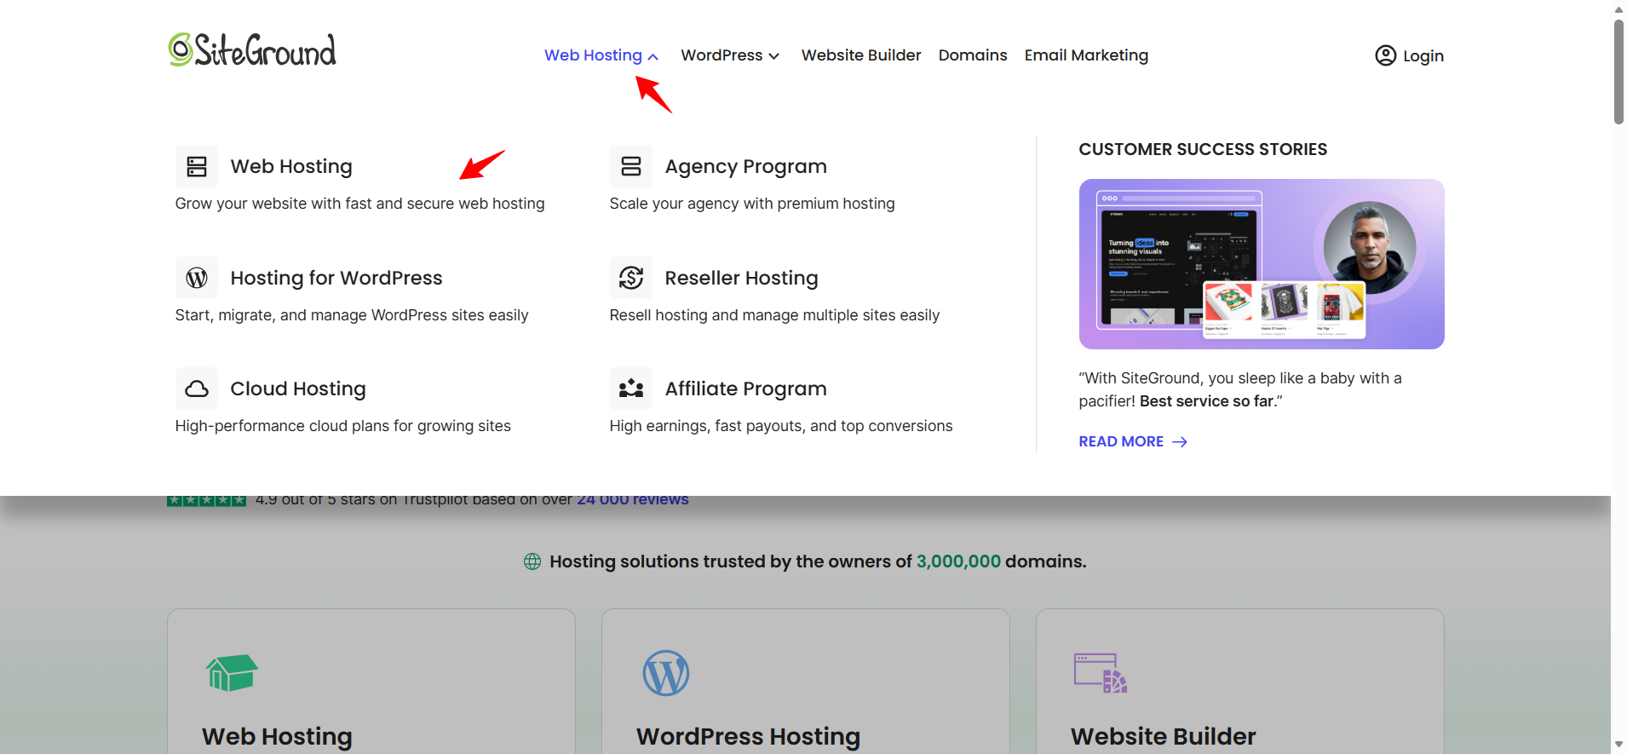
Task: Click the '3,000,000' domains figure
Action: pyautogui.click(x=958, y=561)
